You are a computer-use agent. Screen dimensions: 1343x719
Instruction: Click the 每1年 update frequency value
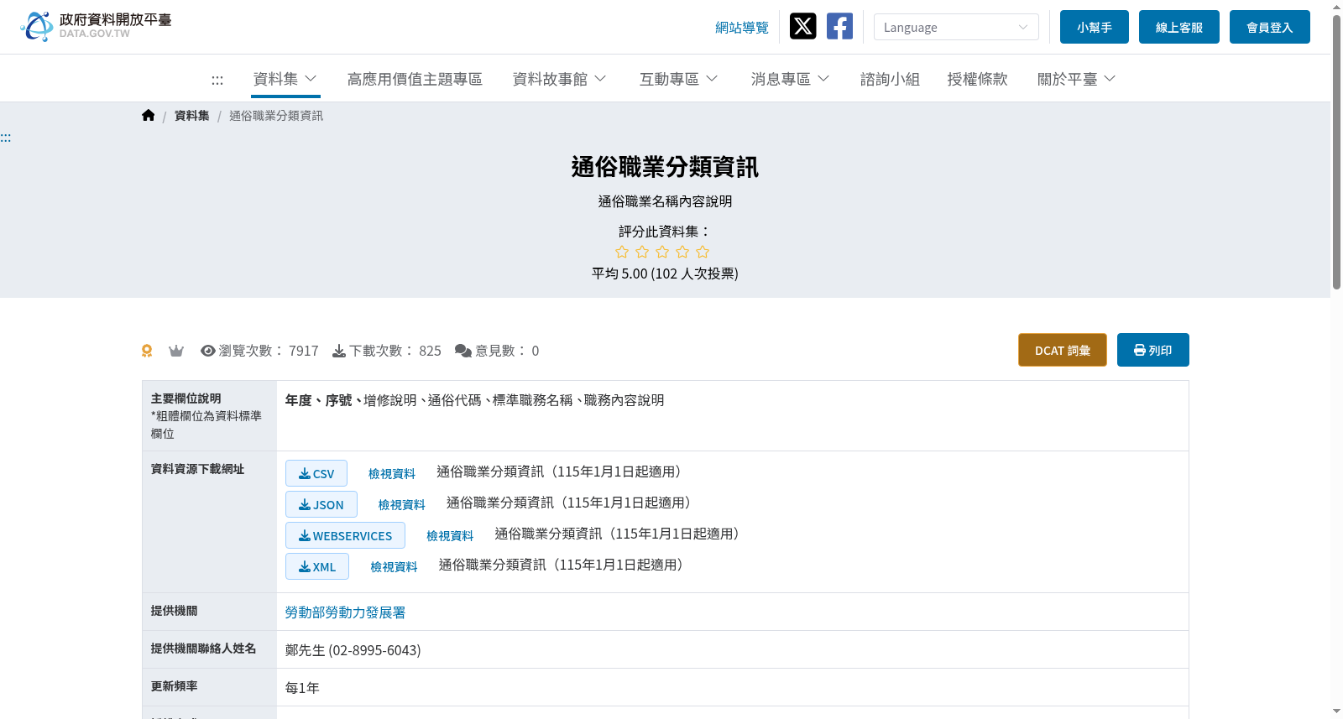tap(302, 688)
